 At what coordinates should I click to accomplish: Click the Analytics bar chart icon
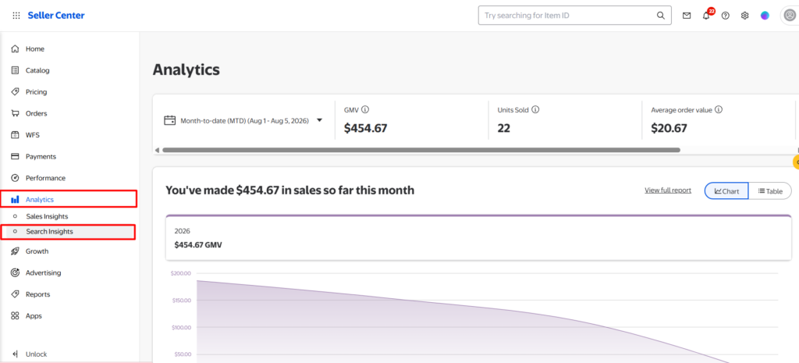(x=16, y=199)
